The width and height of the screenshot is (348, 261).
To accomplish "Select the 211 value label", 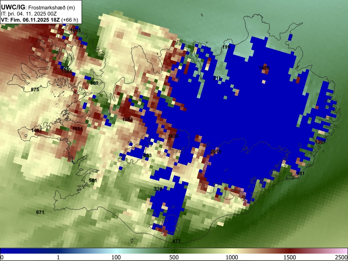I will click(217, 78).
